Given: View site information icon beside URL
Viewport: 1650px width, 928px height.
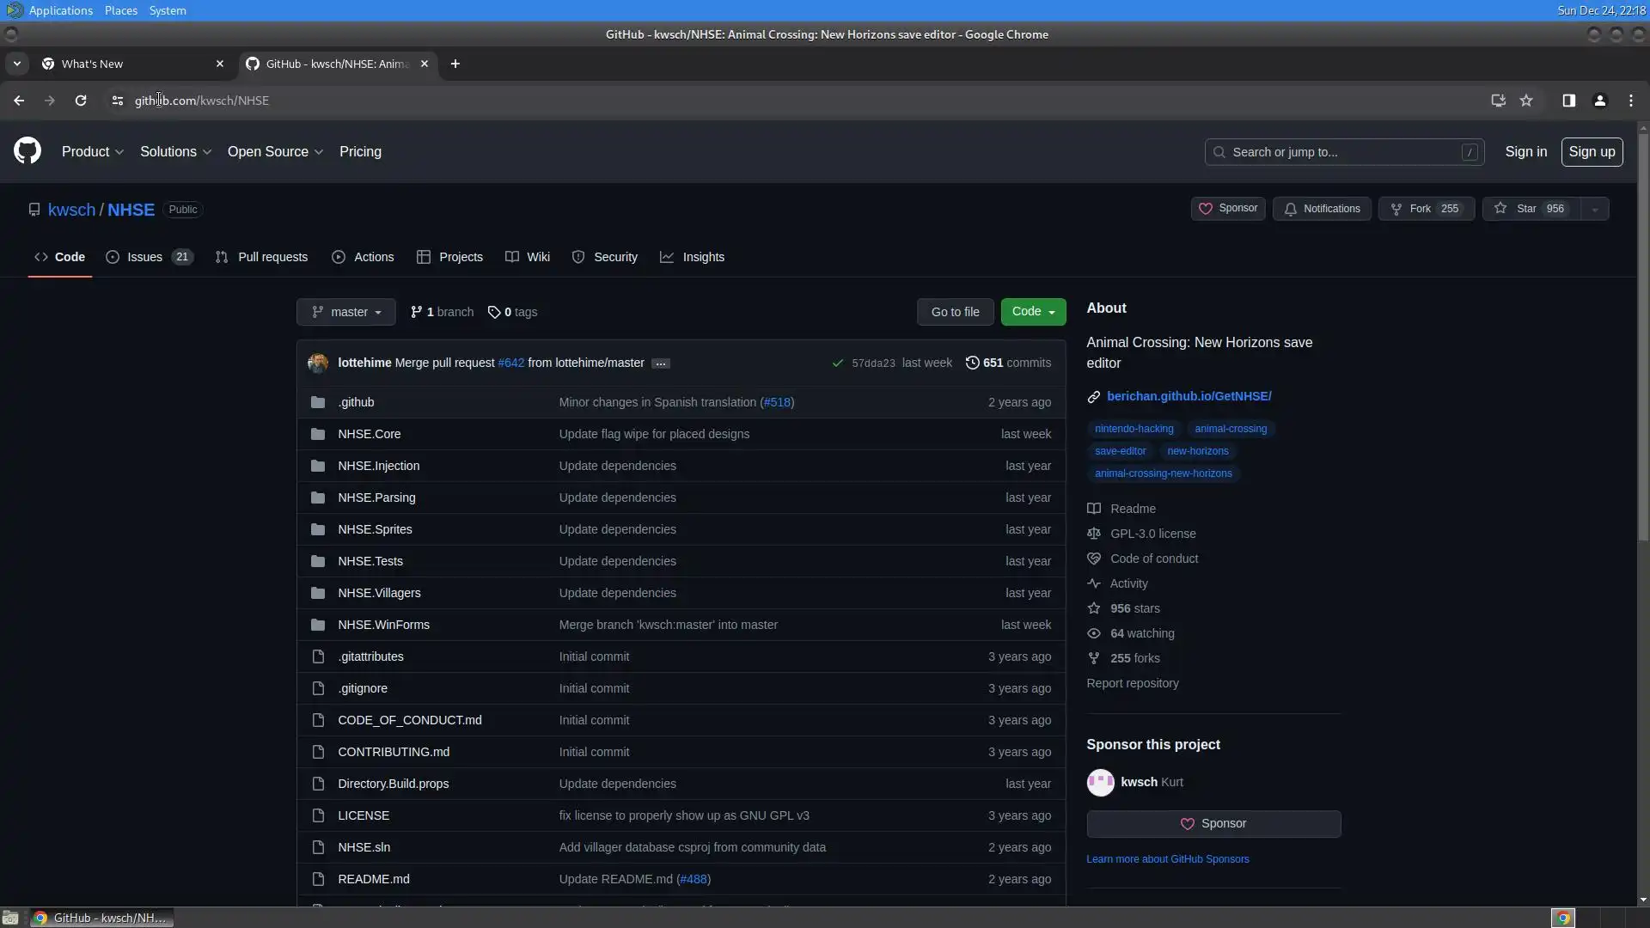Looking at the screenshot, I should click(x=118, y=101).
